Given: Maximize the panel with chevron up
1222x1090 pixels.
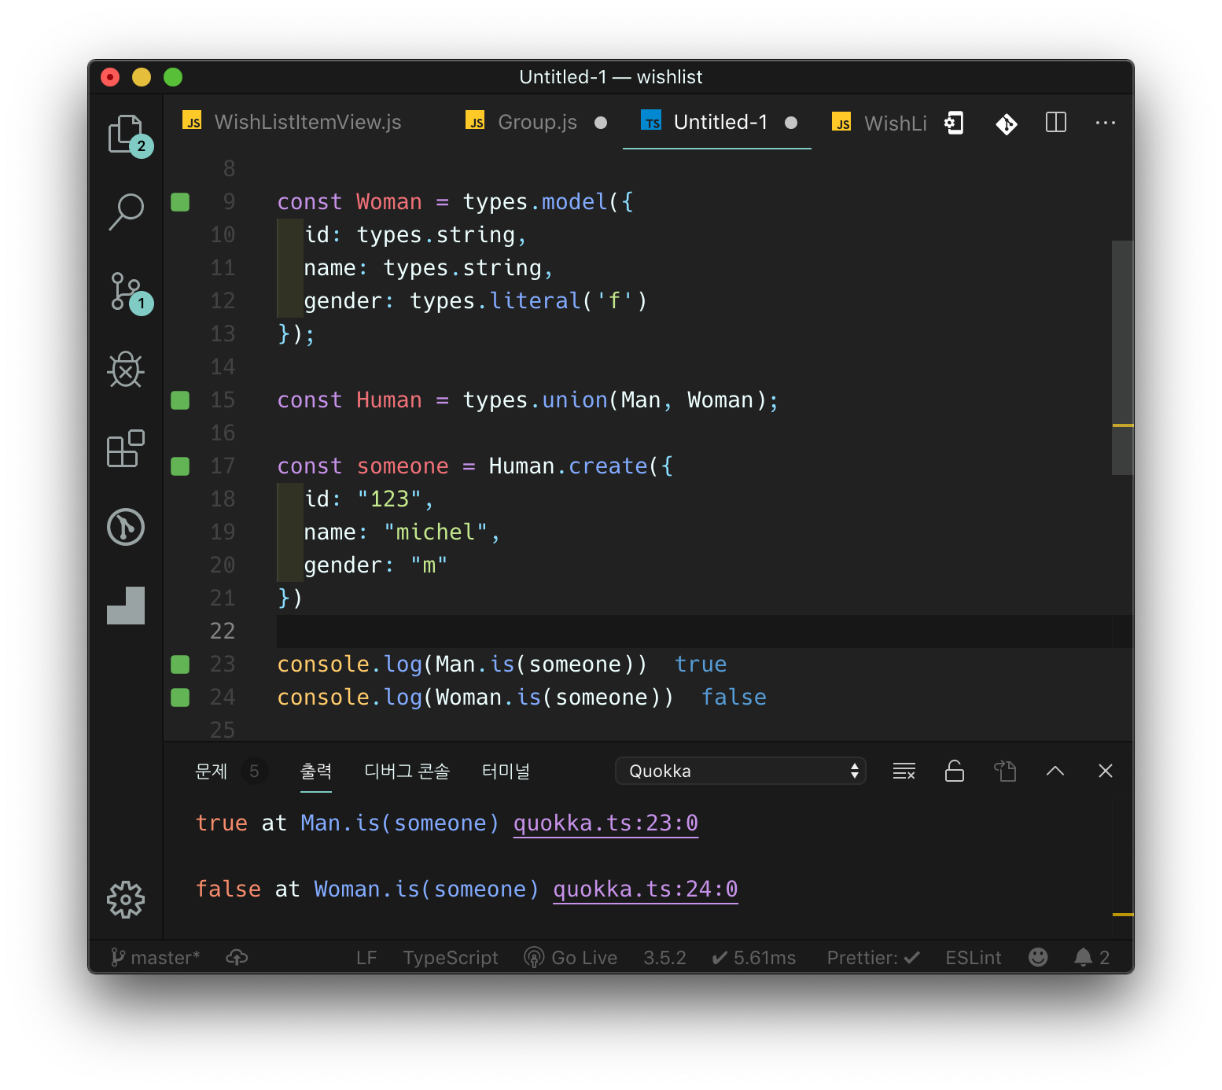Looking at the screenshot, I should pyautogui.click(x=1055, y=771).
